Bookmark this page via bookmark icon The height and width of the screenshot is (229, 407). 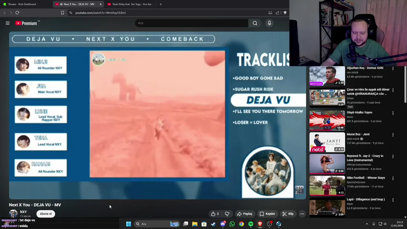[62, 13]
